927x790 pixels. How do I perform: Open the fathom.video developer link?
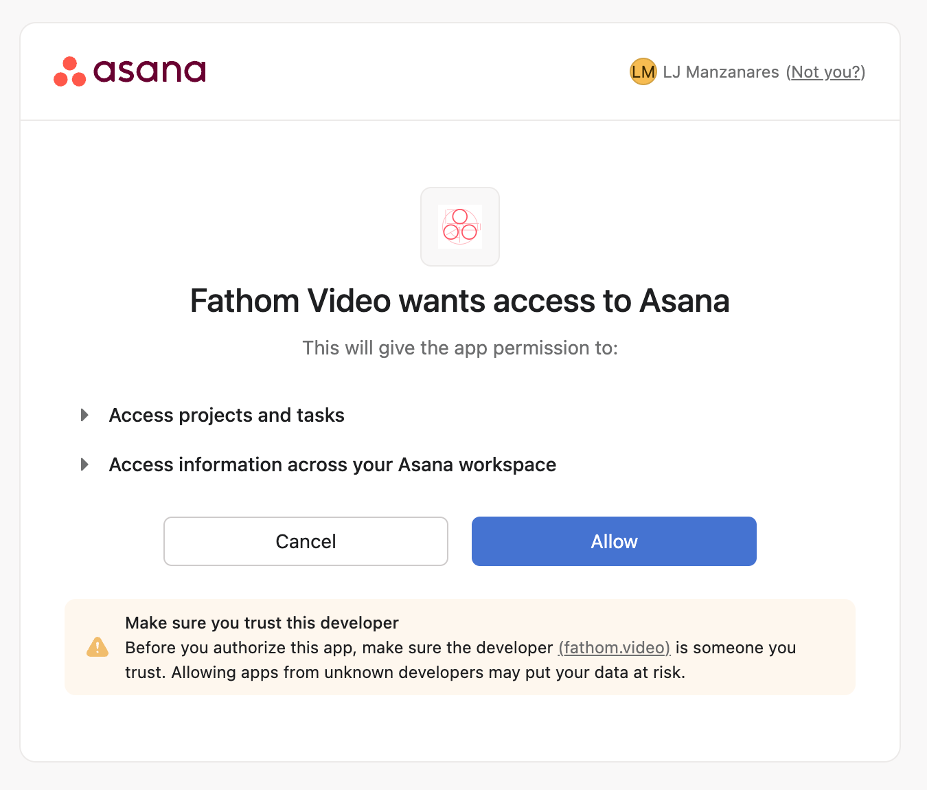[x=615, y=648]
